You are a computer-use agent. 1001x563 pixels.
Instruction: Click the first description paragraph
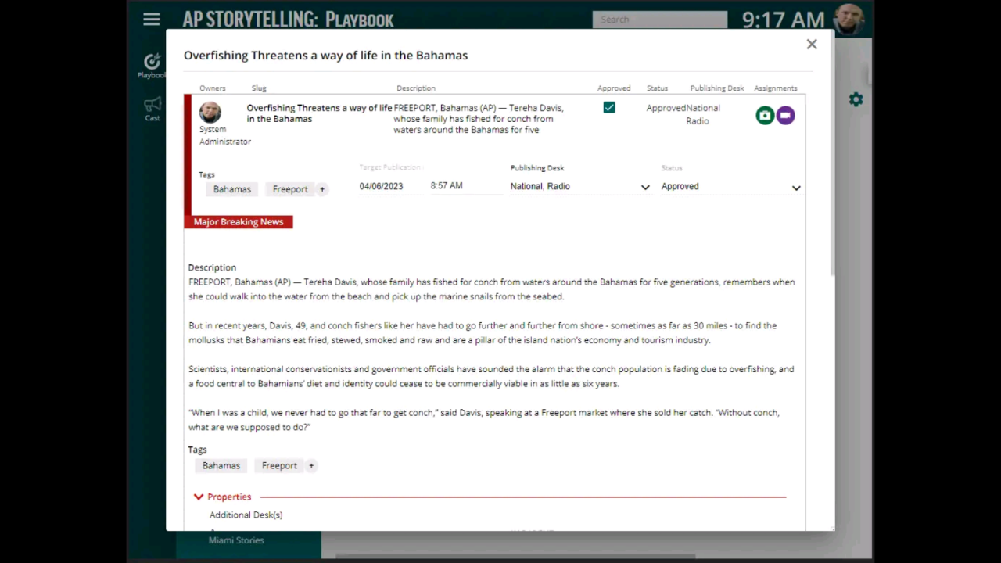pos(491,289)
